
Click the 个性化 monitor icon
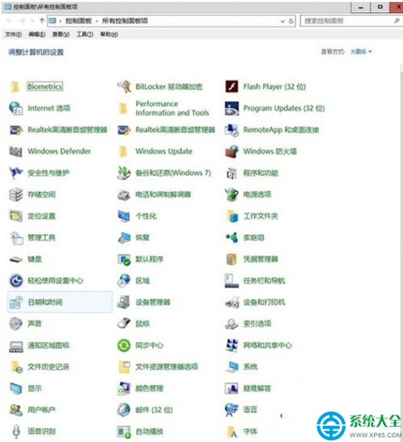coord(124,216)
